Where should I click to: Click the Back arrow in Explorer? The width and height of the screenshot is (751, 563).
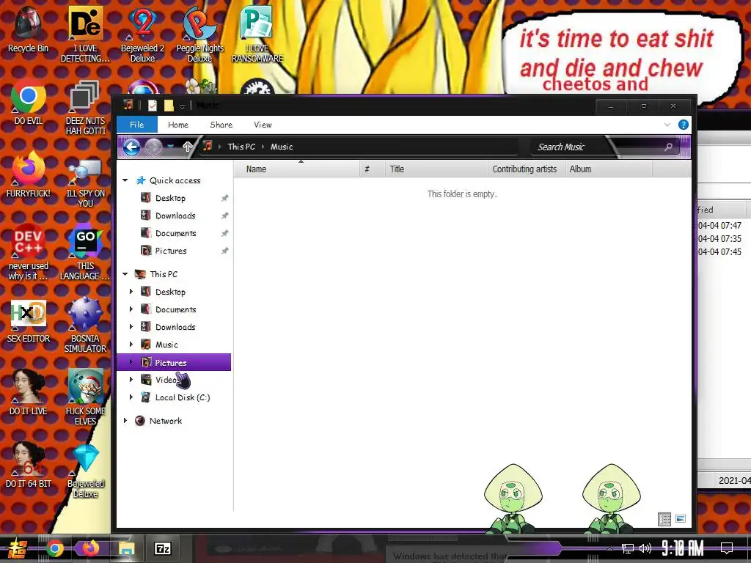coord(131,147)
